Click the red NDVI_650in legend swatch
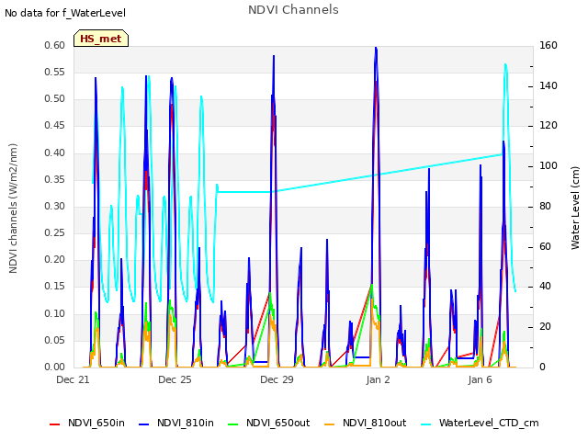This screenshot has height=441, width=588. tap(55, 424)
